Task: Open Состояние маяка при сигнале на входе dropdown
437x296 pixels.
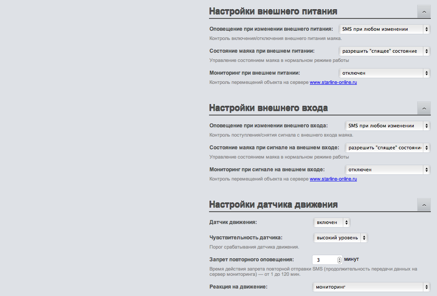Action: (x=388, y=148)
